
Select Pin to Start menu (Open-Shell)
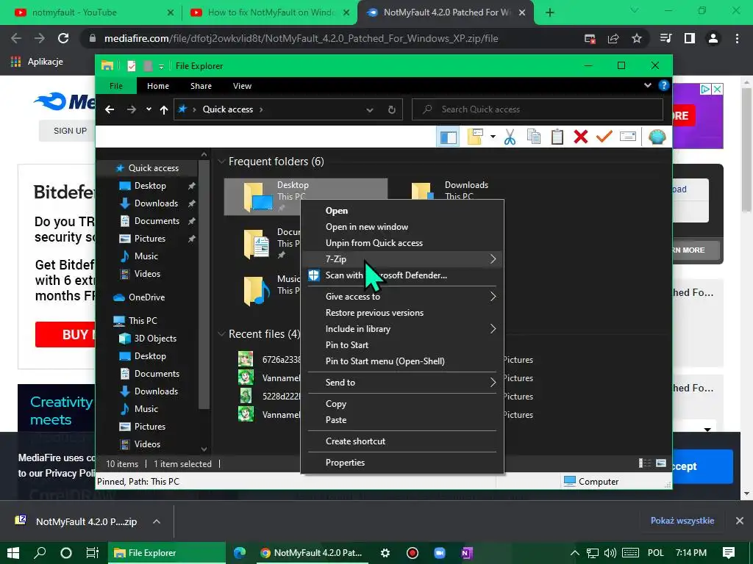tap(402, 361)
